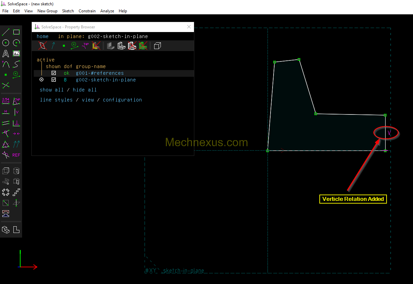
Task: Toggle shaded model visibility in Property Browser
Action: 111,46
